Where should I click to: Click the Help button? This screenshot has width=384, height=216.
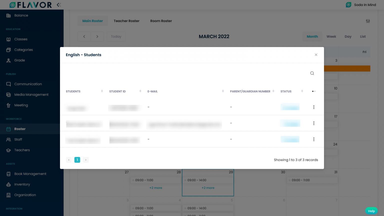(x=371, y=211)
